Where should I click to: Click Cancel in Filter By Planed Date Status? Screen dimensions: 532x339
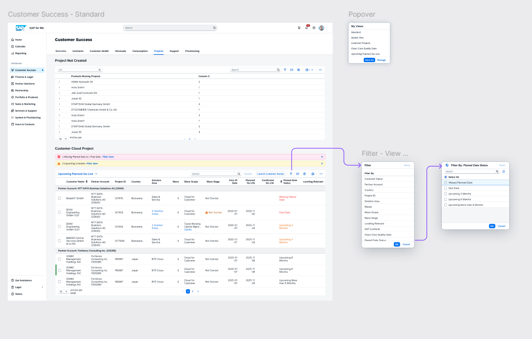(501, 226)
